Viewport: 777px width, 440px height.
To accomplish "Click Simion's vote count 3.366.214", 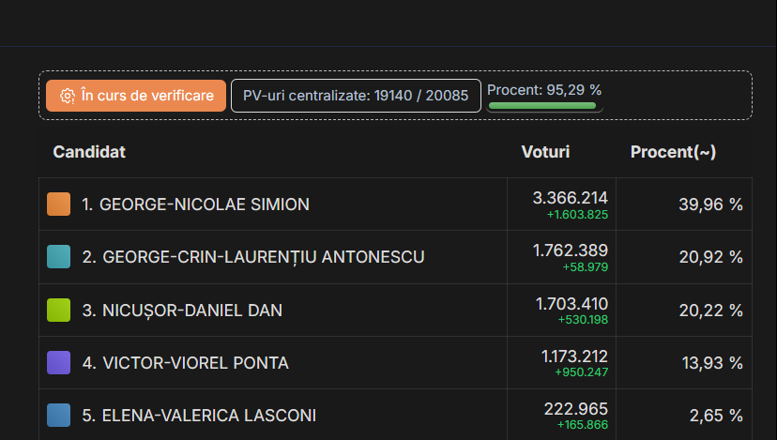I will tap(570, 198).
